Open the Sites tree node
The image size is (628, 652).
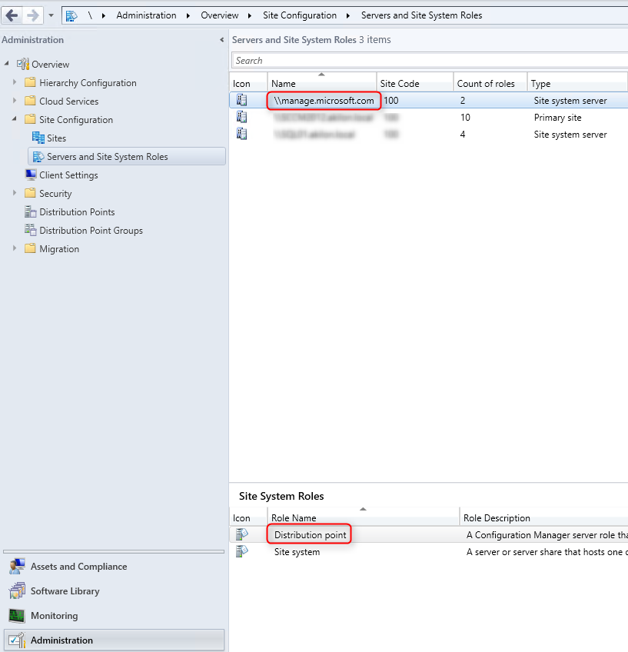pyautogui.click(x=57, y=138)
